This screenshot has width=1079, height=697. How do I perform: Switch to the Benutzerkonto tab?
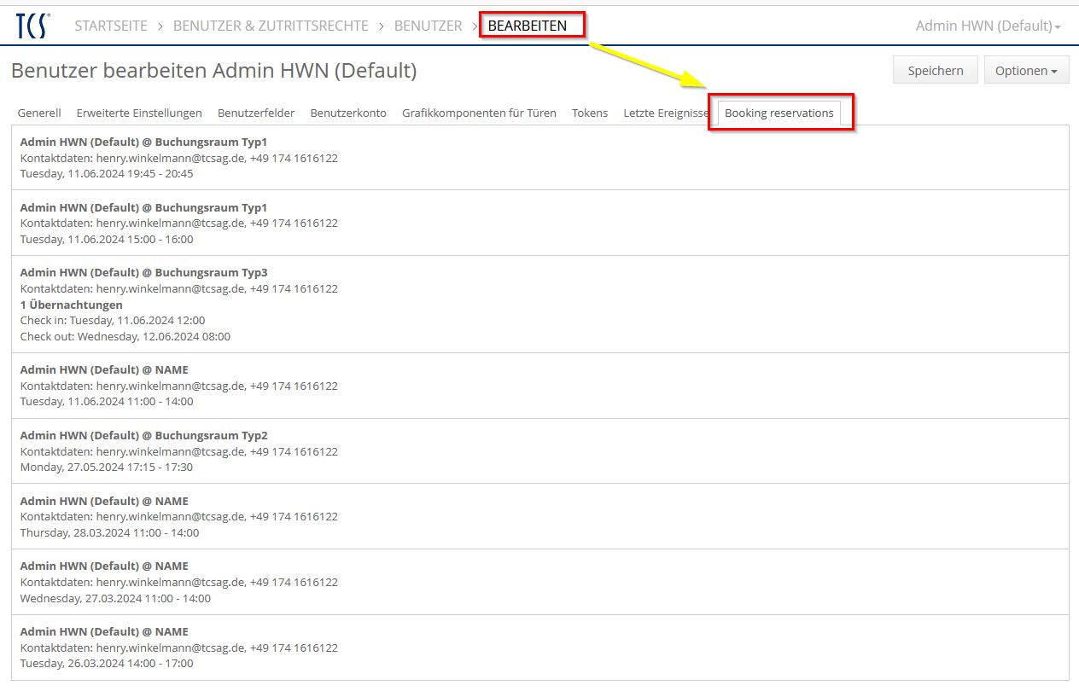(x=348, y=113)
